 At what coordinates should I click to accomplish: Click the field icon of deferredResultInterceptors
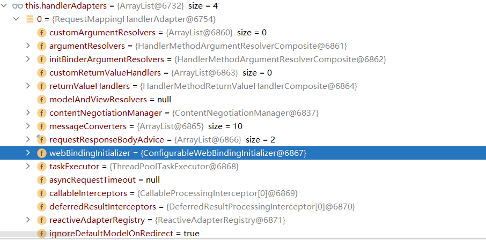coord(41,207)
